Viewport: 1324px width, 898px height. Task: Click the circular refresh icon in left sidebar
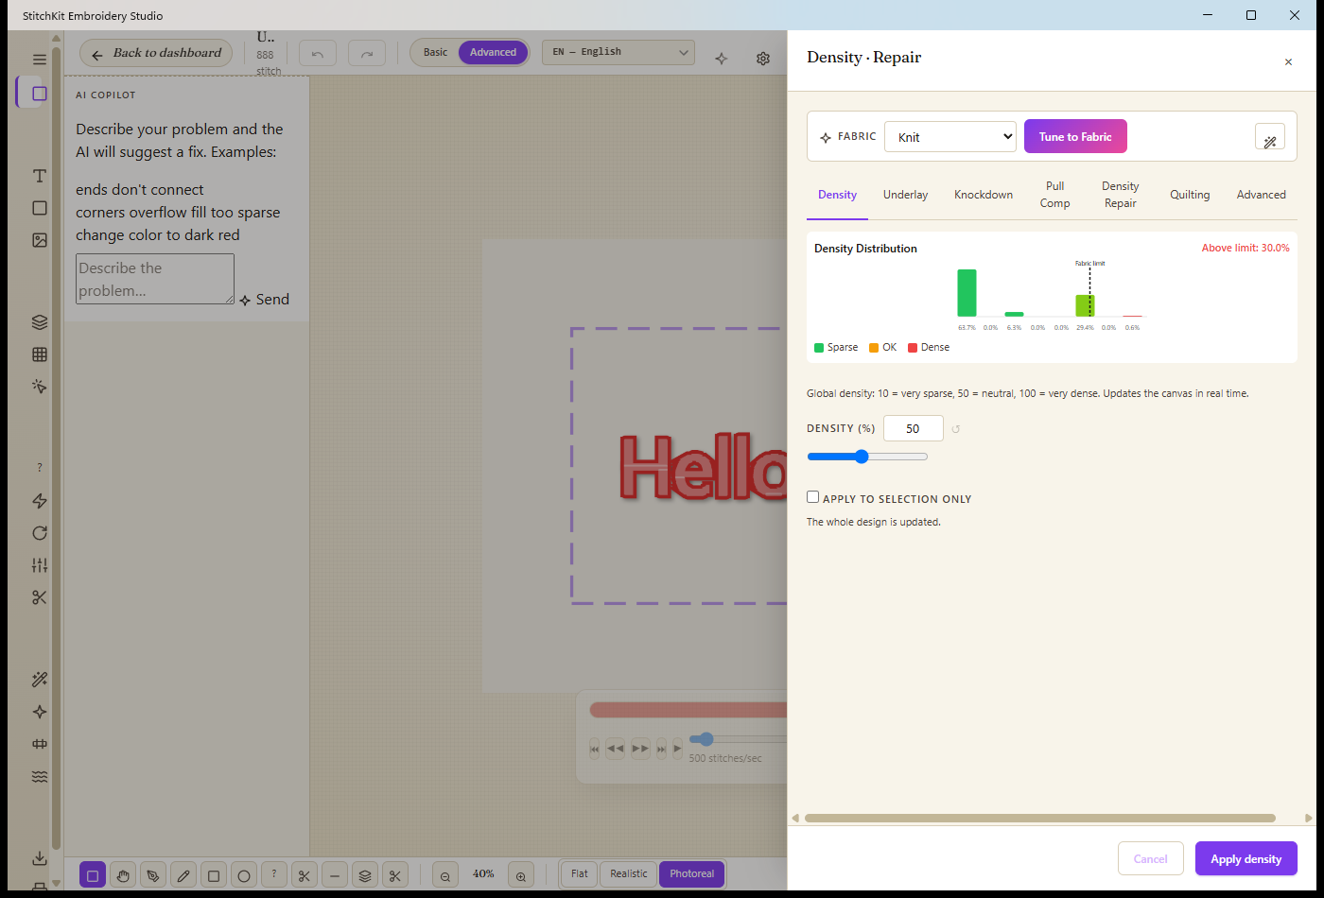pos(40,533)
